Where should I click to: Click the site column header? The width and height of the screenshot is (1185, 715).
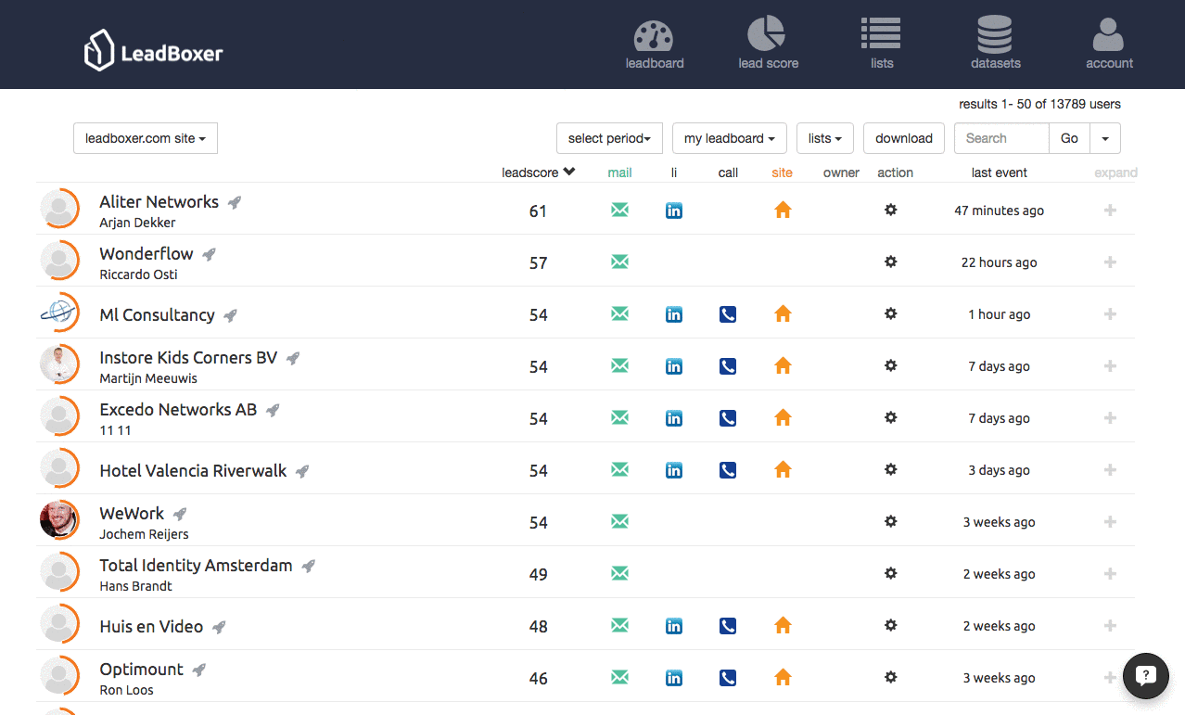pos(782,172)
